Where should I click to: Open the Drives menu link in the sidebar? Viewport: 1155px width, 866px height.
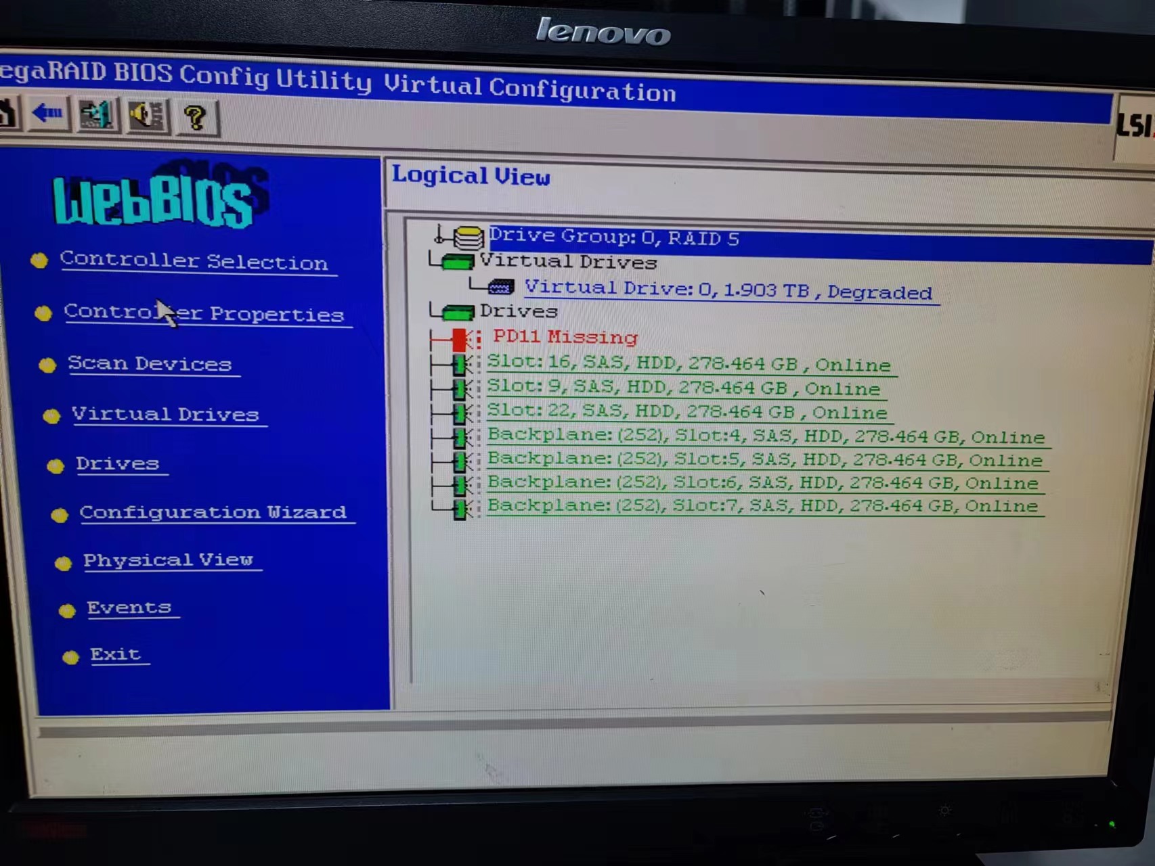[x=118, y=463]
